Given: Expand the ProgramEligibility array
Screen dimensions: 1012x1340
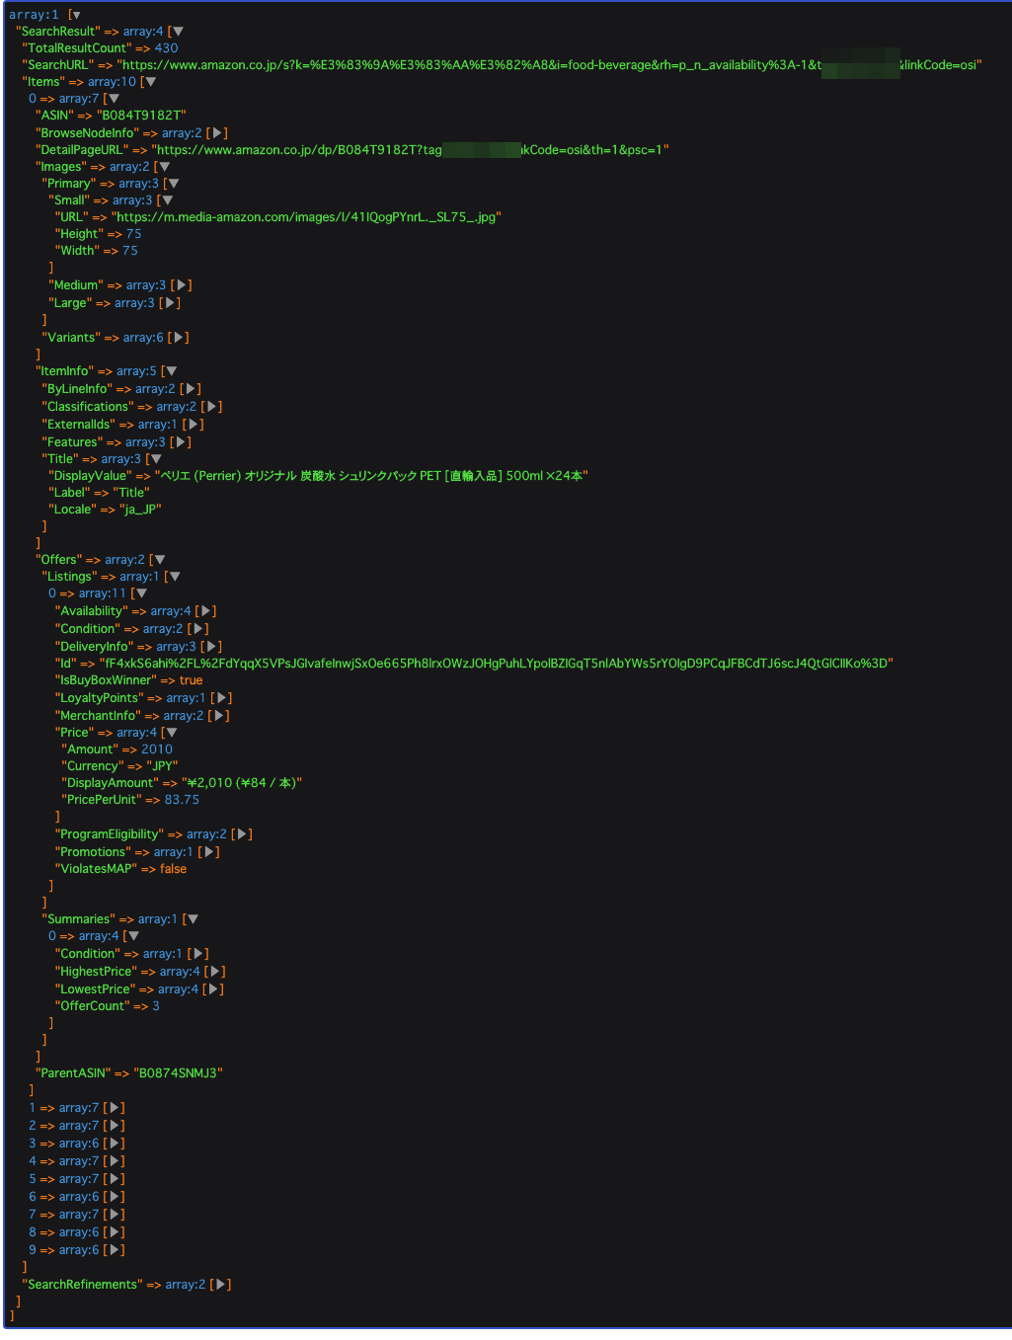Looking at the screenshot, I should click(x=243, y=834).
